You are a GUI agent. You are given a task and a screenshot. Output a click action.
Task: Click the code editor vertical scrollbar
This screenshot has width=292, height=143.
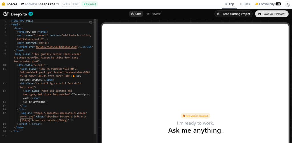[x=95, y=76]
